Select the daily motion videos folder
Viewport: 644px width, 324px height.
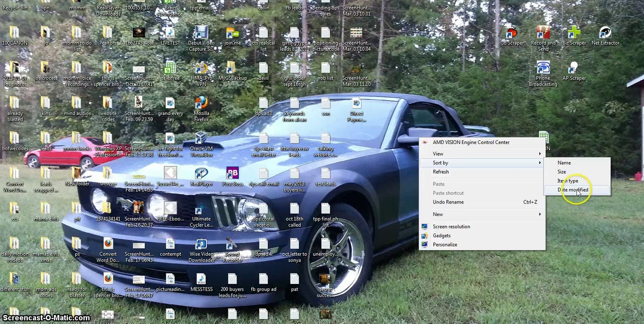pyautogui.click(x=15, y=250)
